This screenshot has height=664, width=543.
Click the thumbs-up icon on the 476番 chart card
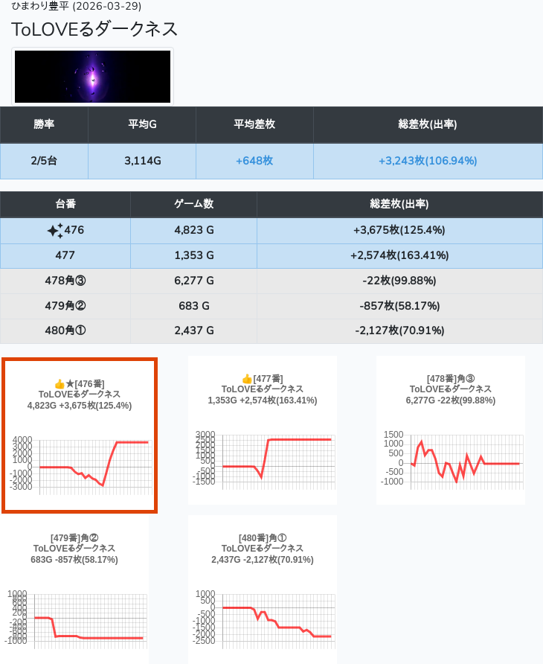(x=60, y=383)
